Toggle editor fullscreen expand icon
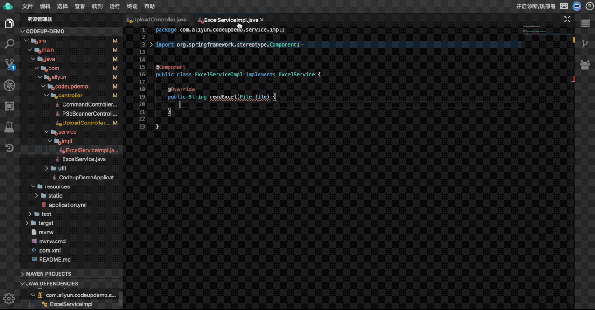This screenshot has height=310, width=595. pos(567,19)
